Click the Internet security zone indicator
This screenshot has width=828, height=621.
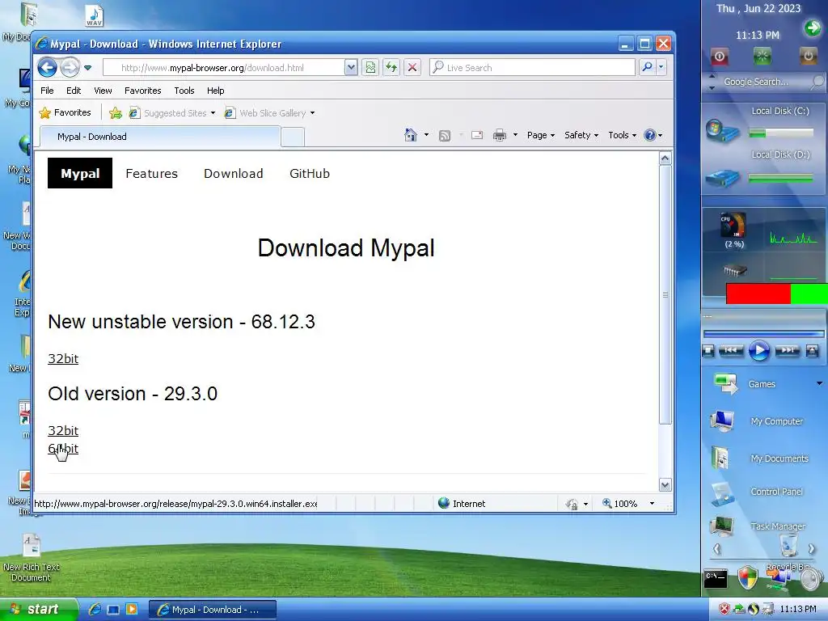[462, 503]
